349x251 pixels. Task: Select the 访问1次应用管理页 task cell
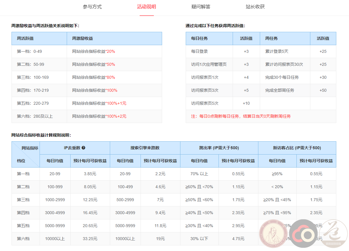pyautogui.click(x=209, y=64)
